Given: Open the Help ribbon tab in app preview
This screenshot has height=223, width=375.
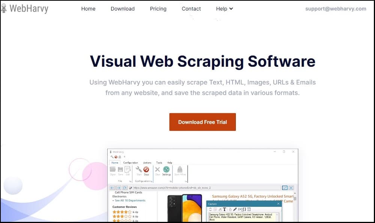Looking at the screenshot, I should click(169, 163).
